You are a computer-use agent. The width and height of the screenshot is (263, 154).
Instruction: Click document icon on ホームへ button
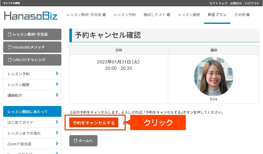(x=76, y=141)
